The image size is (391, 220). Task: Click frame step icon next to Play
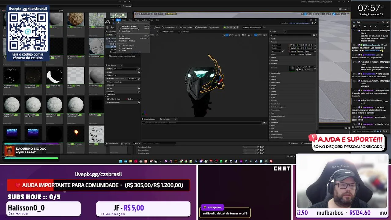[x=228, y=27]
